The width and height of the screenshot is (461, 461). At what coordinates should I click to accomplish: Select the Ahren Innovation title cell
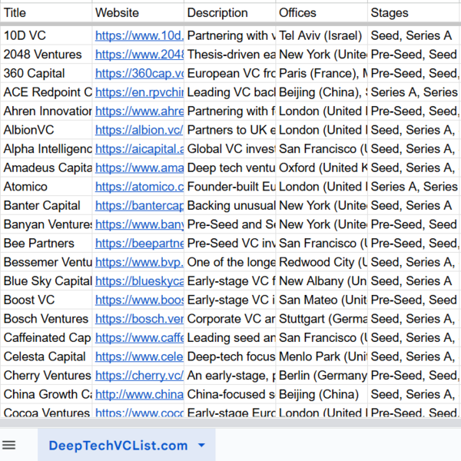click(46, 111)
